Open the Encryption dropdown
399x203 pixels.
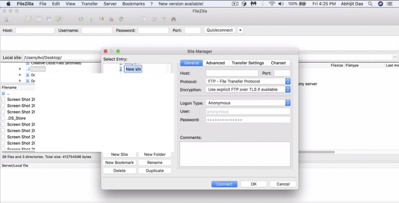tap(248, 90)
